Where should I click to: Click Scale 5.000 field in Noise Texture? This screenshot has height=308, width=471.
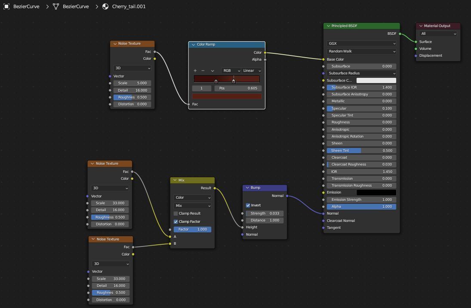132,83
